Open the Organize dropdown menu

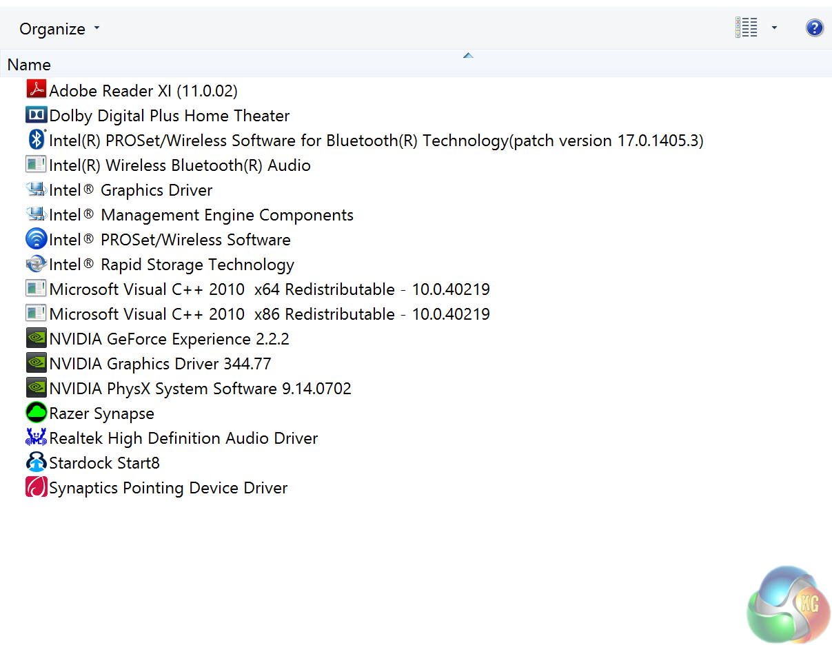[59, 29]
